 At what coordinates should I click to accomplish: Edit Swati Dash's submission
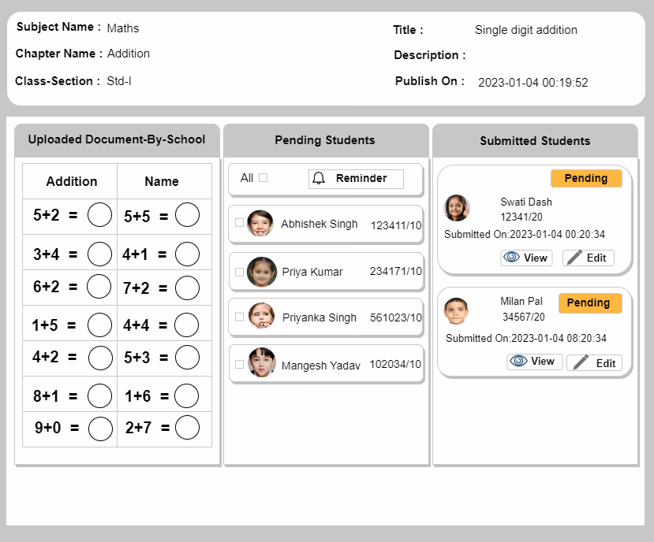tap(588, 258)
